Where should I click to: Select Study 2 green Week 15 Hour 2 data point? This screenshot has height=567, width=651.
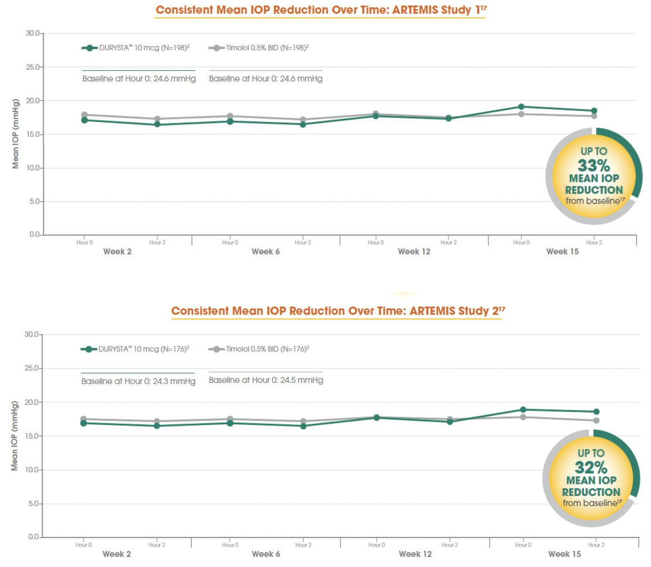596,411
